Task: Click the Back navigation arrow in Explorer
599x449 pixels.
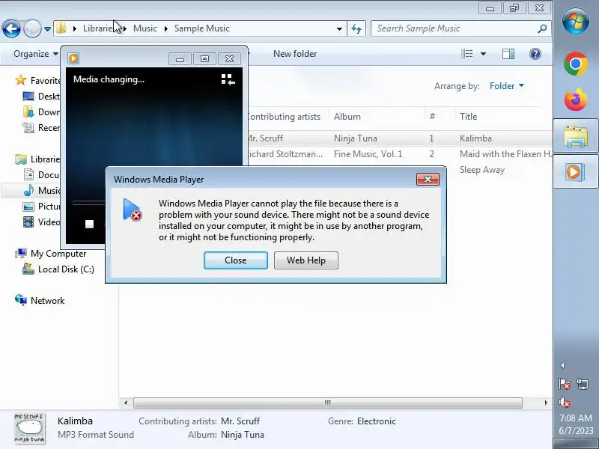Action: point(11,28)
